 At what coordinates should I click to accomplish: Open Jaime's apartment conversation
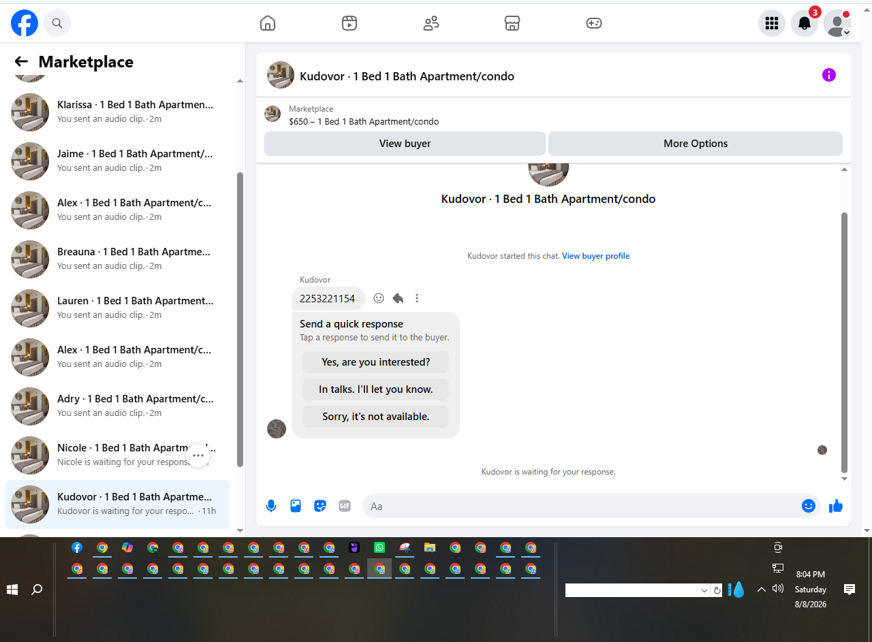click(117, 161)
